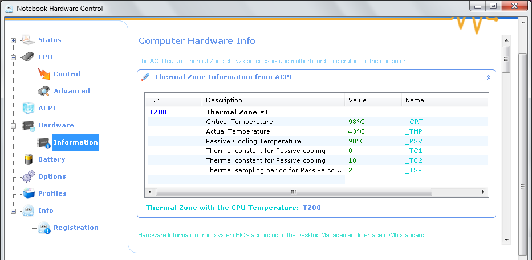The height and width of the screenshot is (260, 532).
Task: Sort by the Value column header
Action: tap(373, 100)
